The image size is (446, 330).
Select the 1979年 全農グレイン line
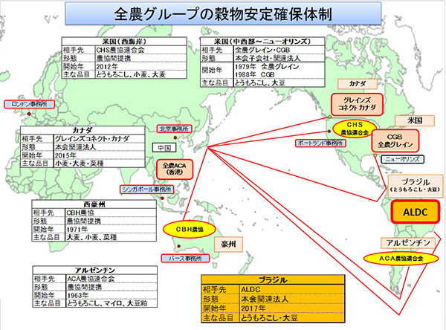(267, 67)
